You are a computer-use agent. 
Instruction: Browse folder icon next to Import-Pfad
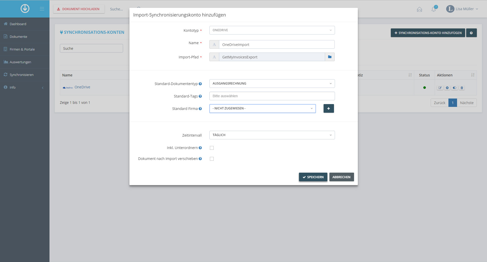[330, 57]
